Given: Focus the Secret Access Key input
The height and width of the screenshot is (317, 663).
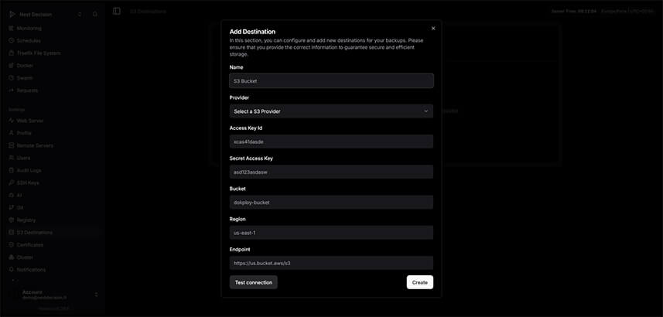Looking at the screenshot, I should [331, 172].
